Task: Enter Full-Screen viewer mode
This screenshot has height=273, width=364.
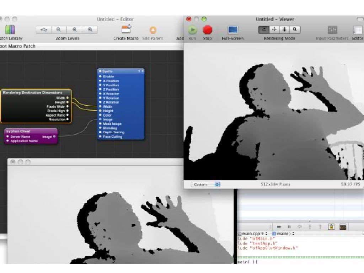Action: pyautogui.click(x=232, y=30)
